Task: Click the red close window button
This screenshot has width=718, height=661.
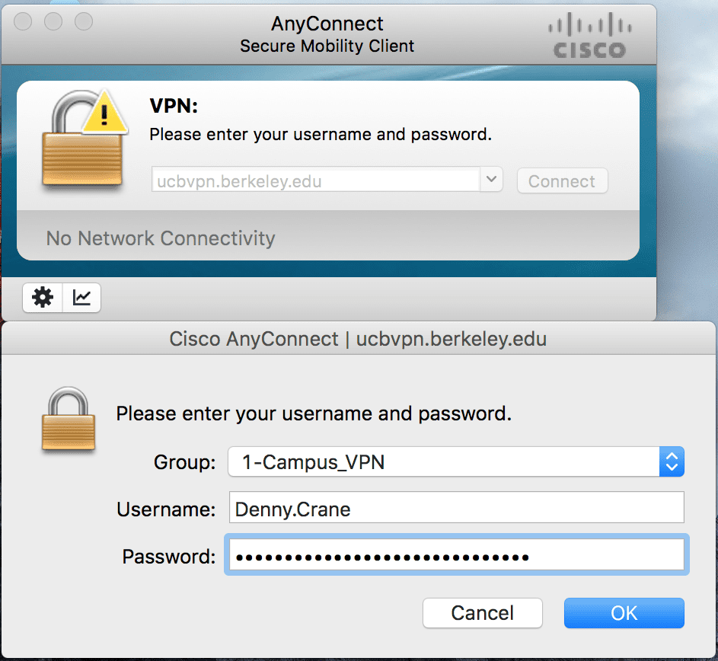Action: tap(23, 21)
